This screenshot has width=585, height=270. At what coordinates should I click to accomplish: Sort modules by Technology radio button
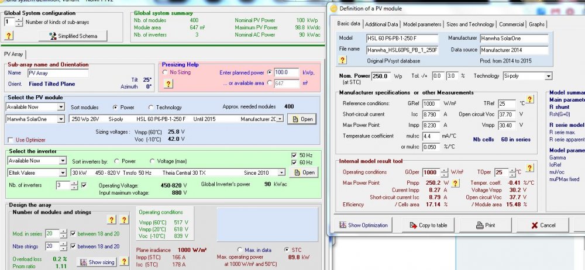click(x=152, y=108)
